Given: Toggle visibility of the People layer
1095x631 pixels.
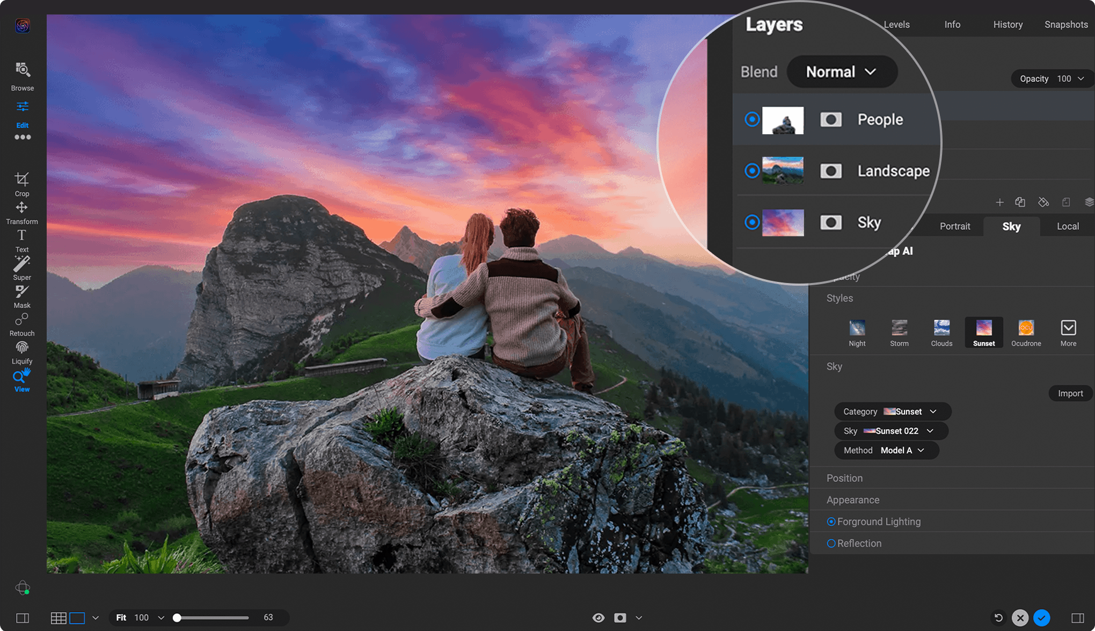Looking at the screenshot, I should pyautogui.click(x=753, y=119).
